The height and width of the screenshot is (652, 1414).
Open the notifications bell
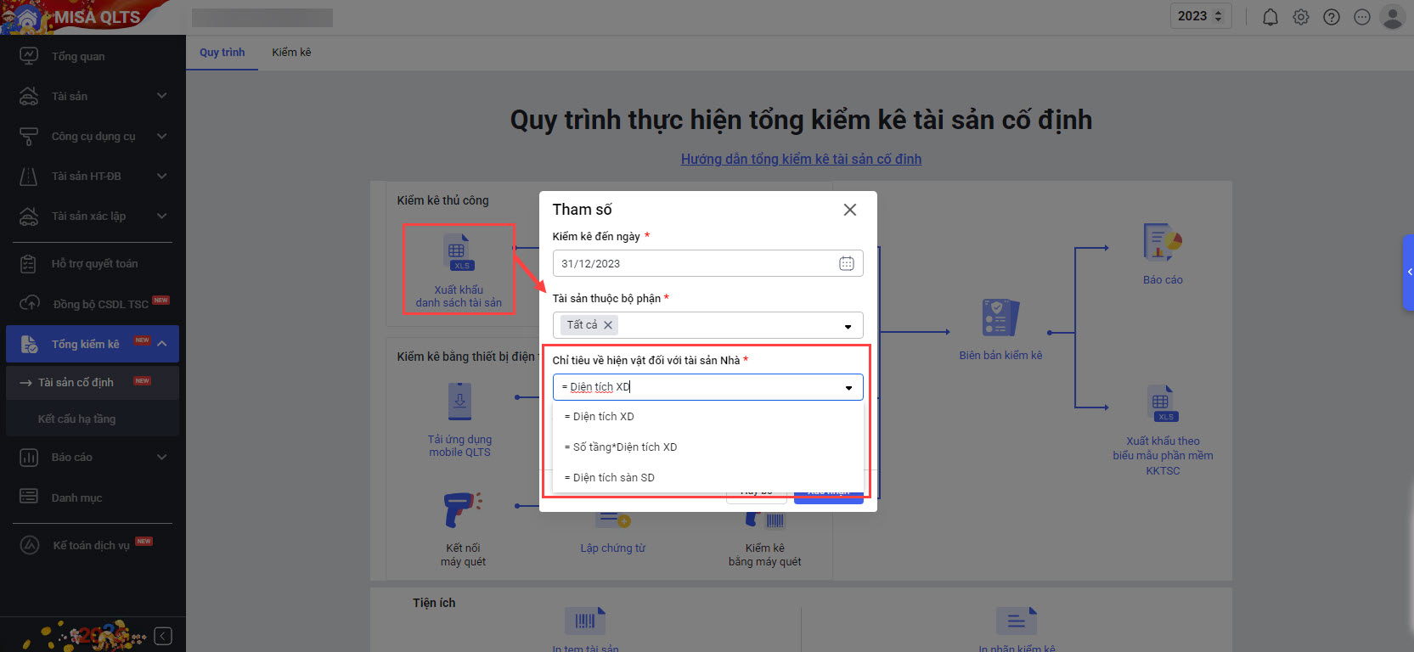1270,17
